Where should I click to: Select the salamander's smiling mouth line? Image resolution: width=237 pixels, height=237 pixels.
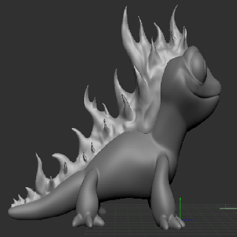pos(206,96)
